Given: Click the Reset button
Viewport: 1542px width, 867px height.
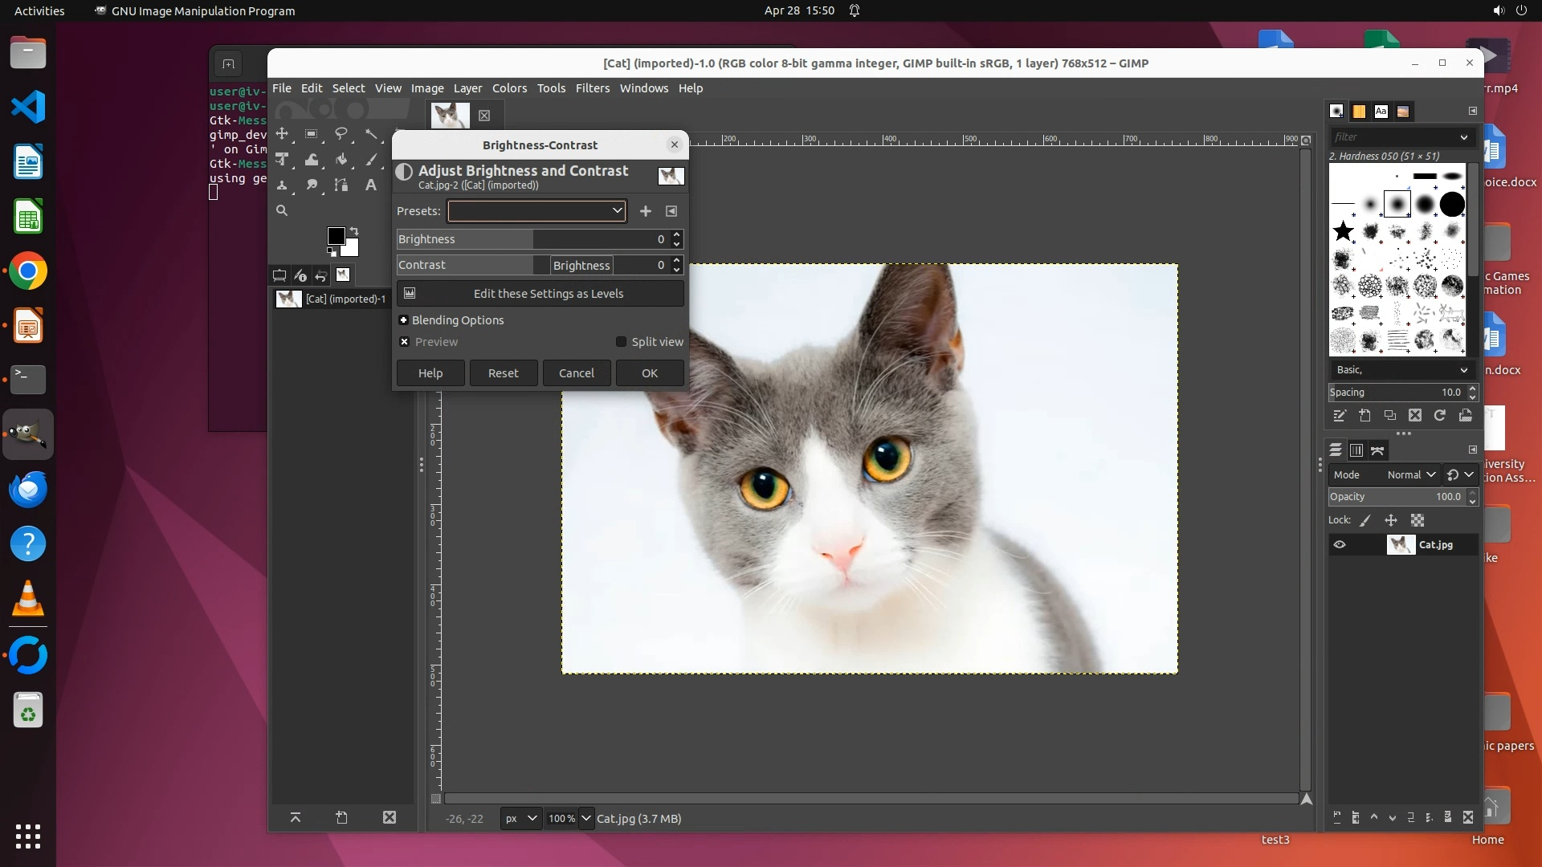Looking at the screenshot, I should click(504, 373).
